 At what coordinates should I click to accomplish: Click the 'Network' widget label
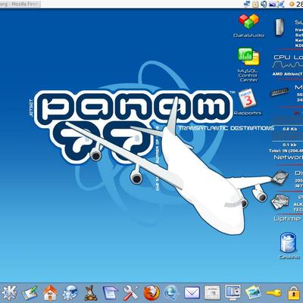tap(289, 157)
